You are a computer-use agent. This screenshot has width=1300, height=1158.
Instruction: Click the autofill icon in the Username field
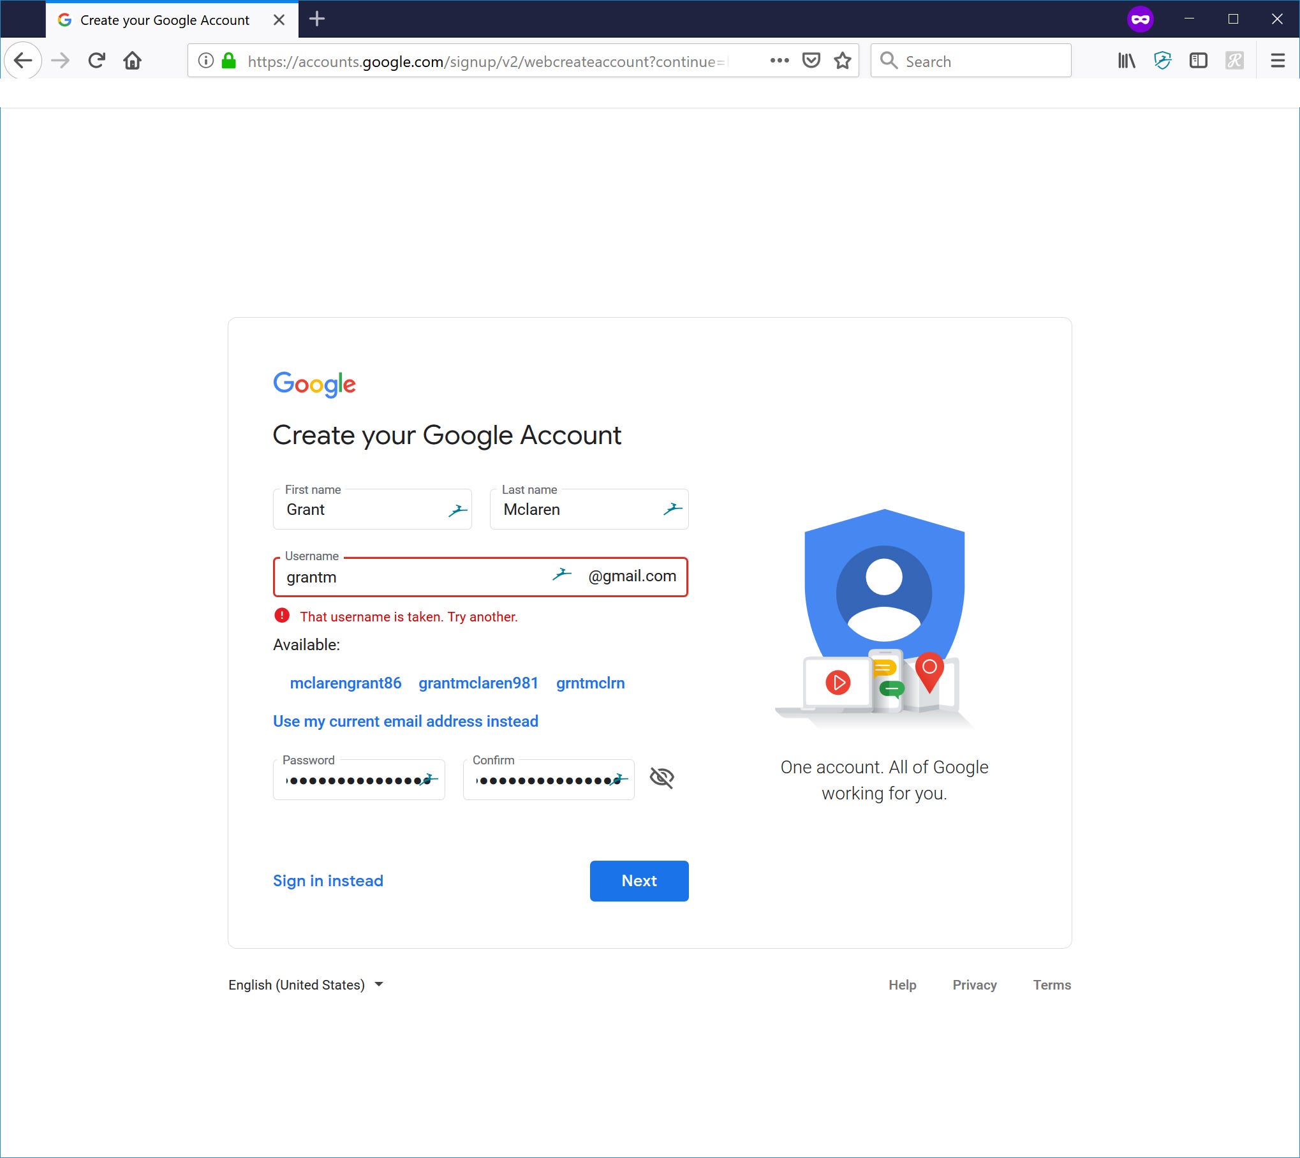coord(561,574)
